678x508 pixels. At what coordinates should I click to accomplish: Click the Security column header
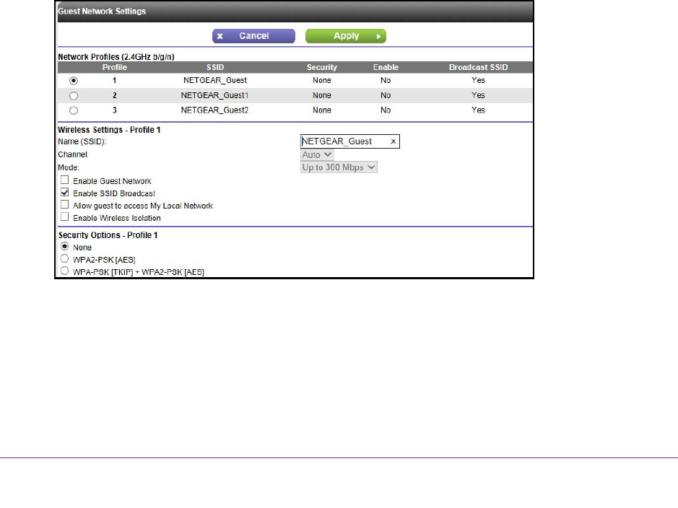(322, 67)
